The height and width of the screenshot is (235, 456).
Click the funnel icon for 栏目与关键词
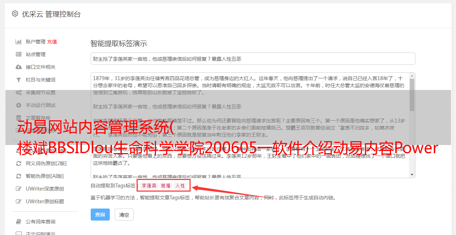tap(19, 80)
